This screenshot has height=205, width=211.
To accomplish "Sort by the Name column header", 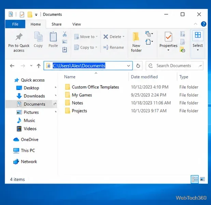I will [70, 77].
